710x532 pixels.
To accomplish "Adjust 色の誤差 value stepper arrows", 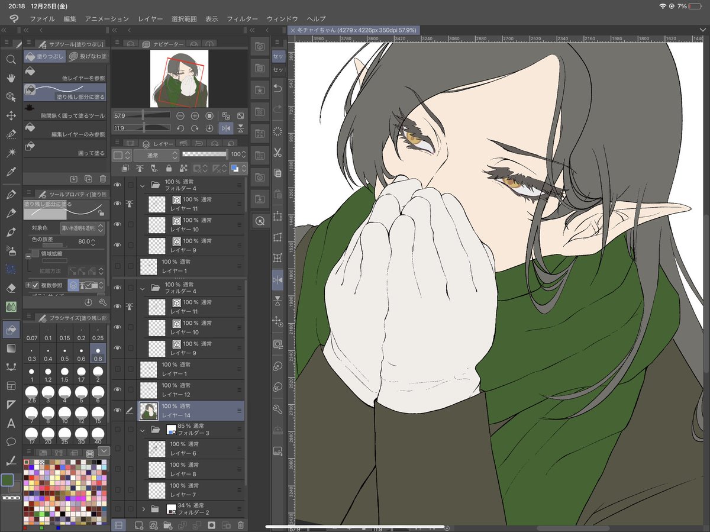I will click(x=93, y=241).
